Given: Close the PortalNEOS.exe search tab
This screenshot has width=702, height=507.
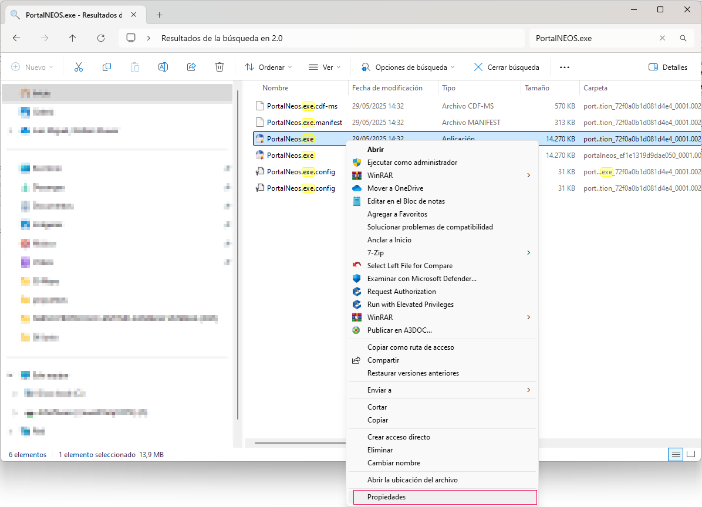Looking at the screenshot, I should (133, 15).
